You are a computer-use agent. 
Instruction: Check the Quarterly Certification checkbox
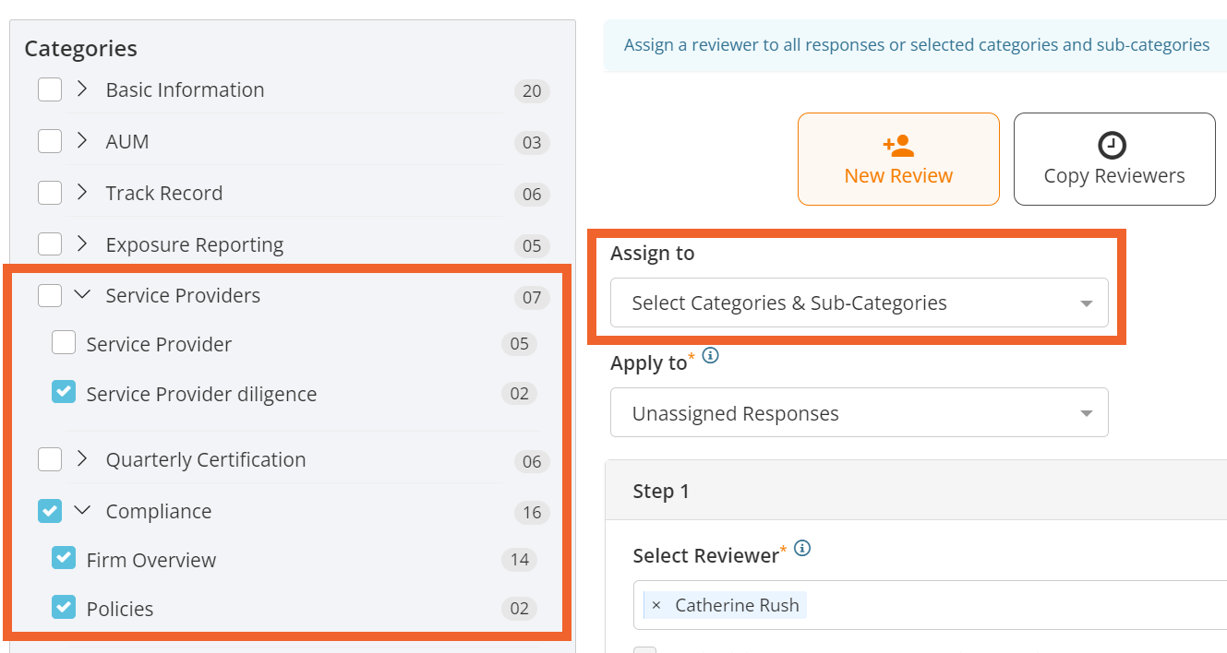coord(50,459)
